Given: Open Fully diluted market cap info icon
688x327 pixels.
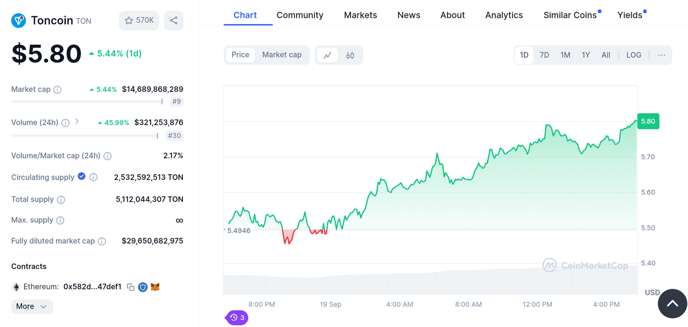Looking at the screenshot, I should pos(102,242).
